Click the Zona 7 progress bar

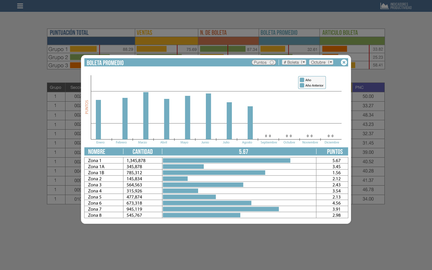point(221,209)
